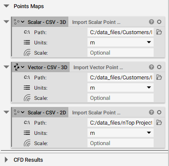Screen dimensions: 169x166
Task: Toggle the circle indicator on Scalar CSV 3D
Action: point(159,22)
